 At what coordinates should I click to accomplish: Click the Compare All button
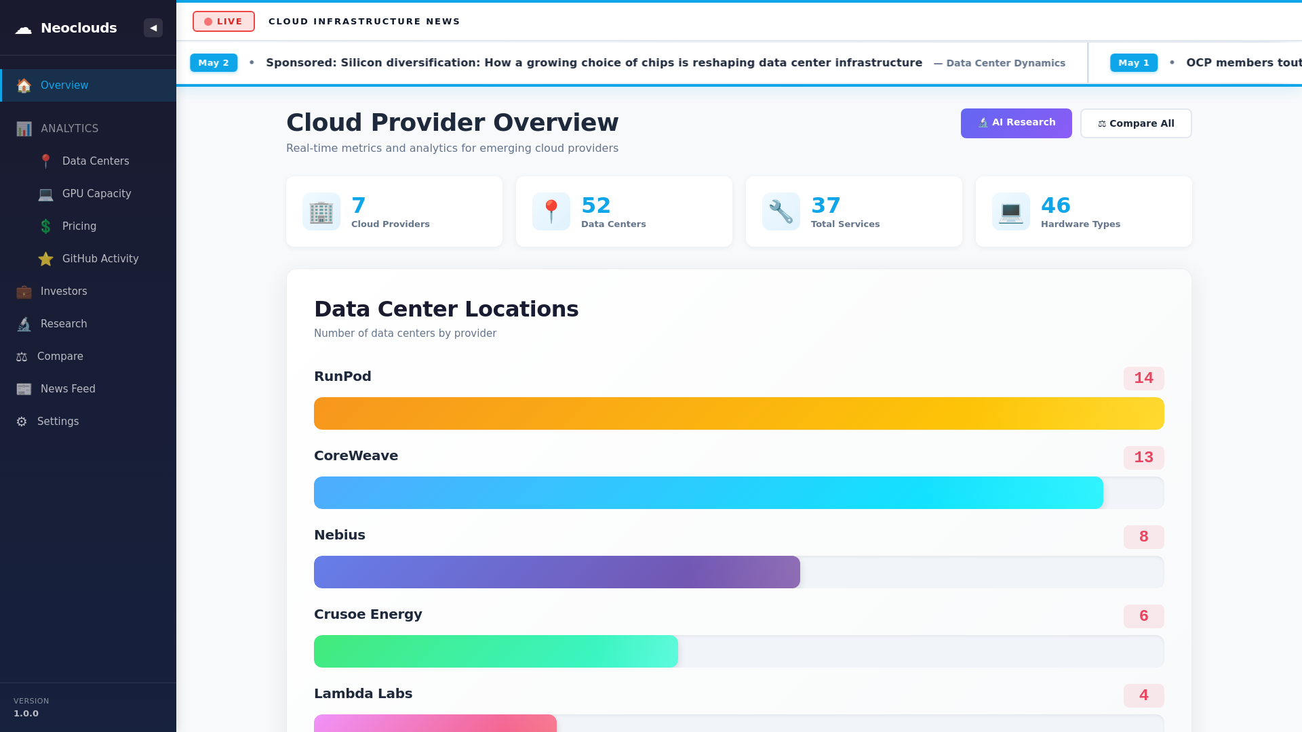tap(1136, 123)
